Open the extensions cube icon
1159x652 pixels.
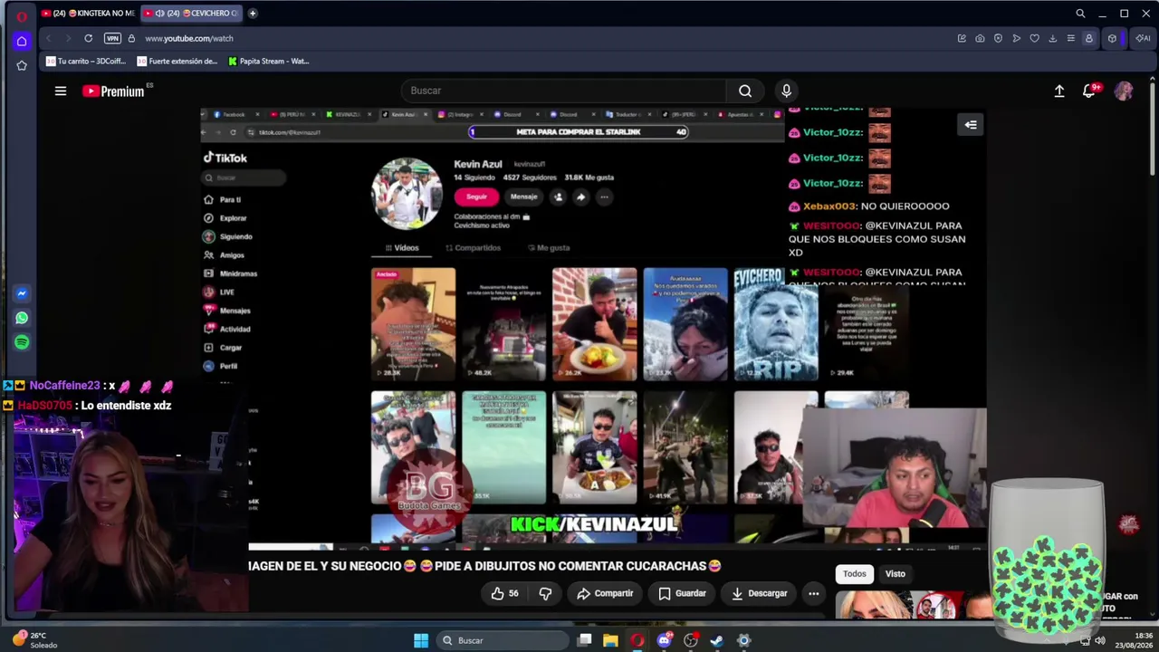point(1112,38)
